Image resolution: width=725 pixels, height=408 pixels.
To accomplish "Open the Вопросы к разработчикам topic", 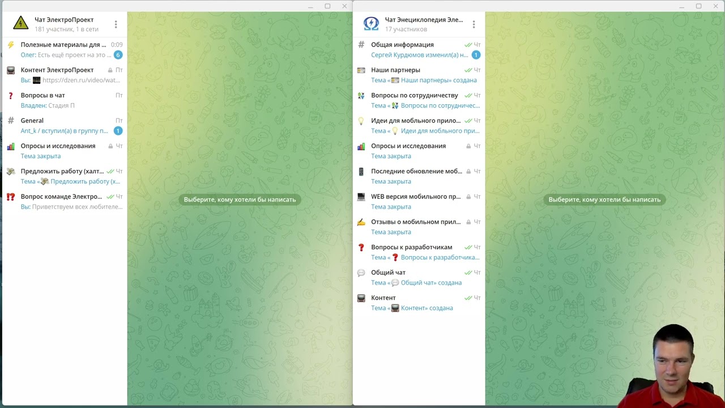I will coord(419,252).
